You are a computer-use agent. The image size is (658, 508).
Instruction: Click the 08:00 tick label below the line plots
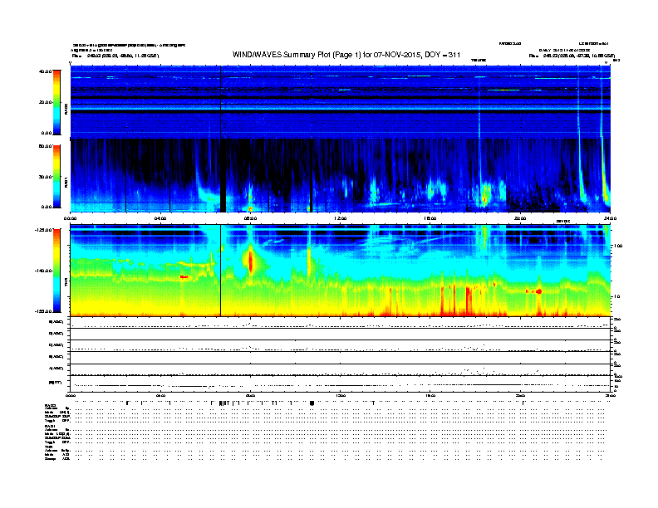coord(250,395)
